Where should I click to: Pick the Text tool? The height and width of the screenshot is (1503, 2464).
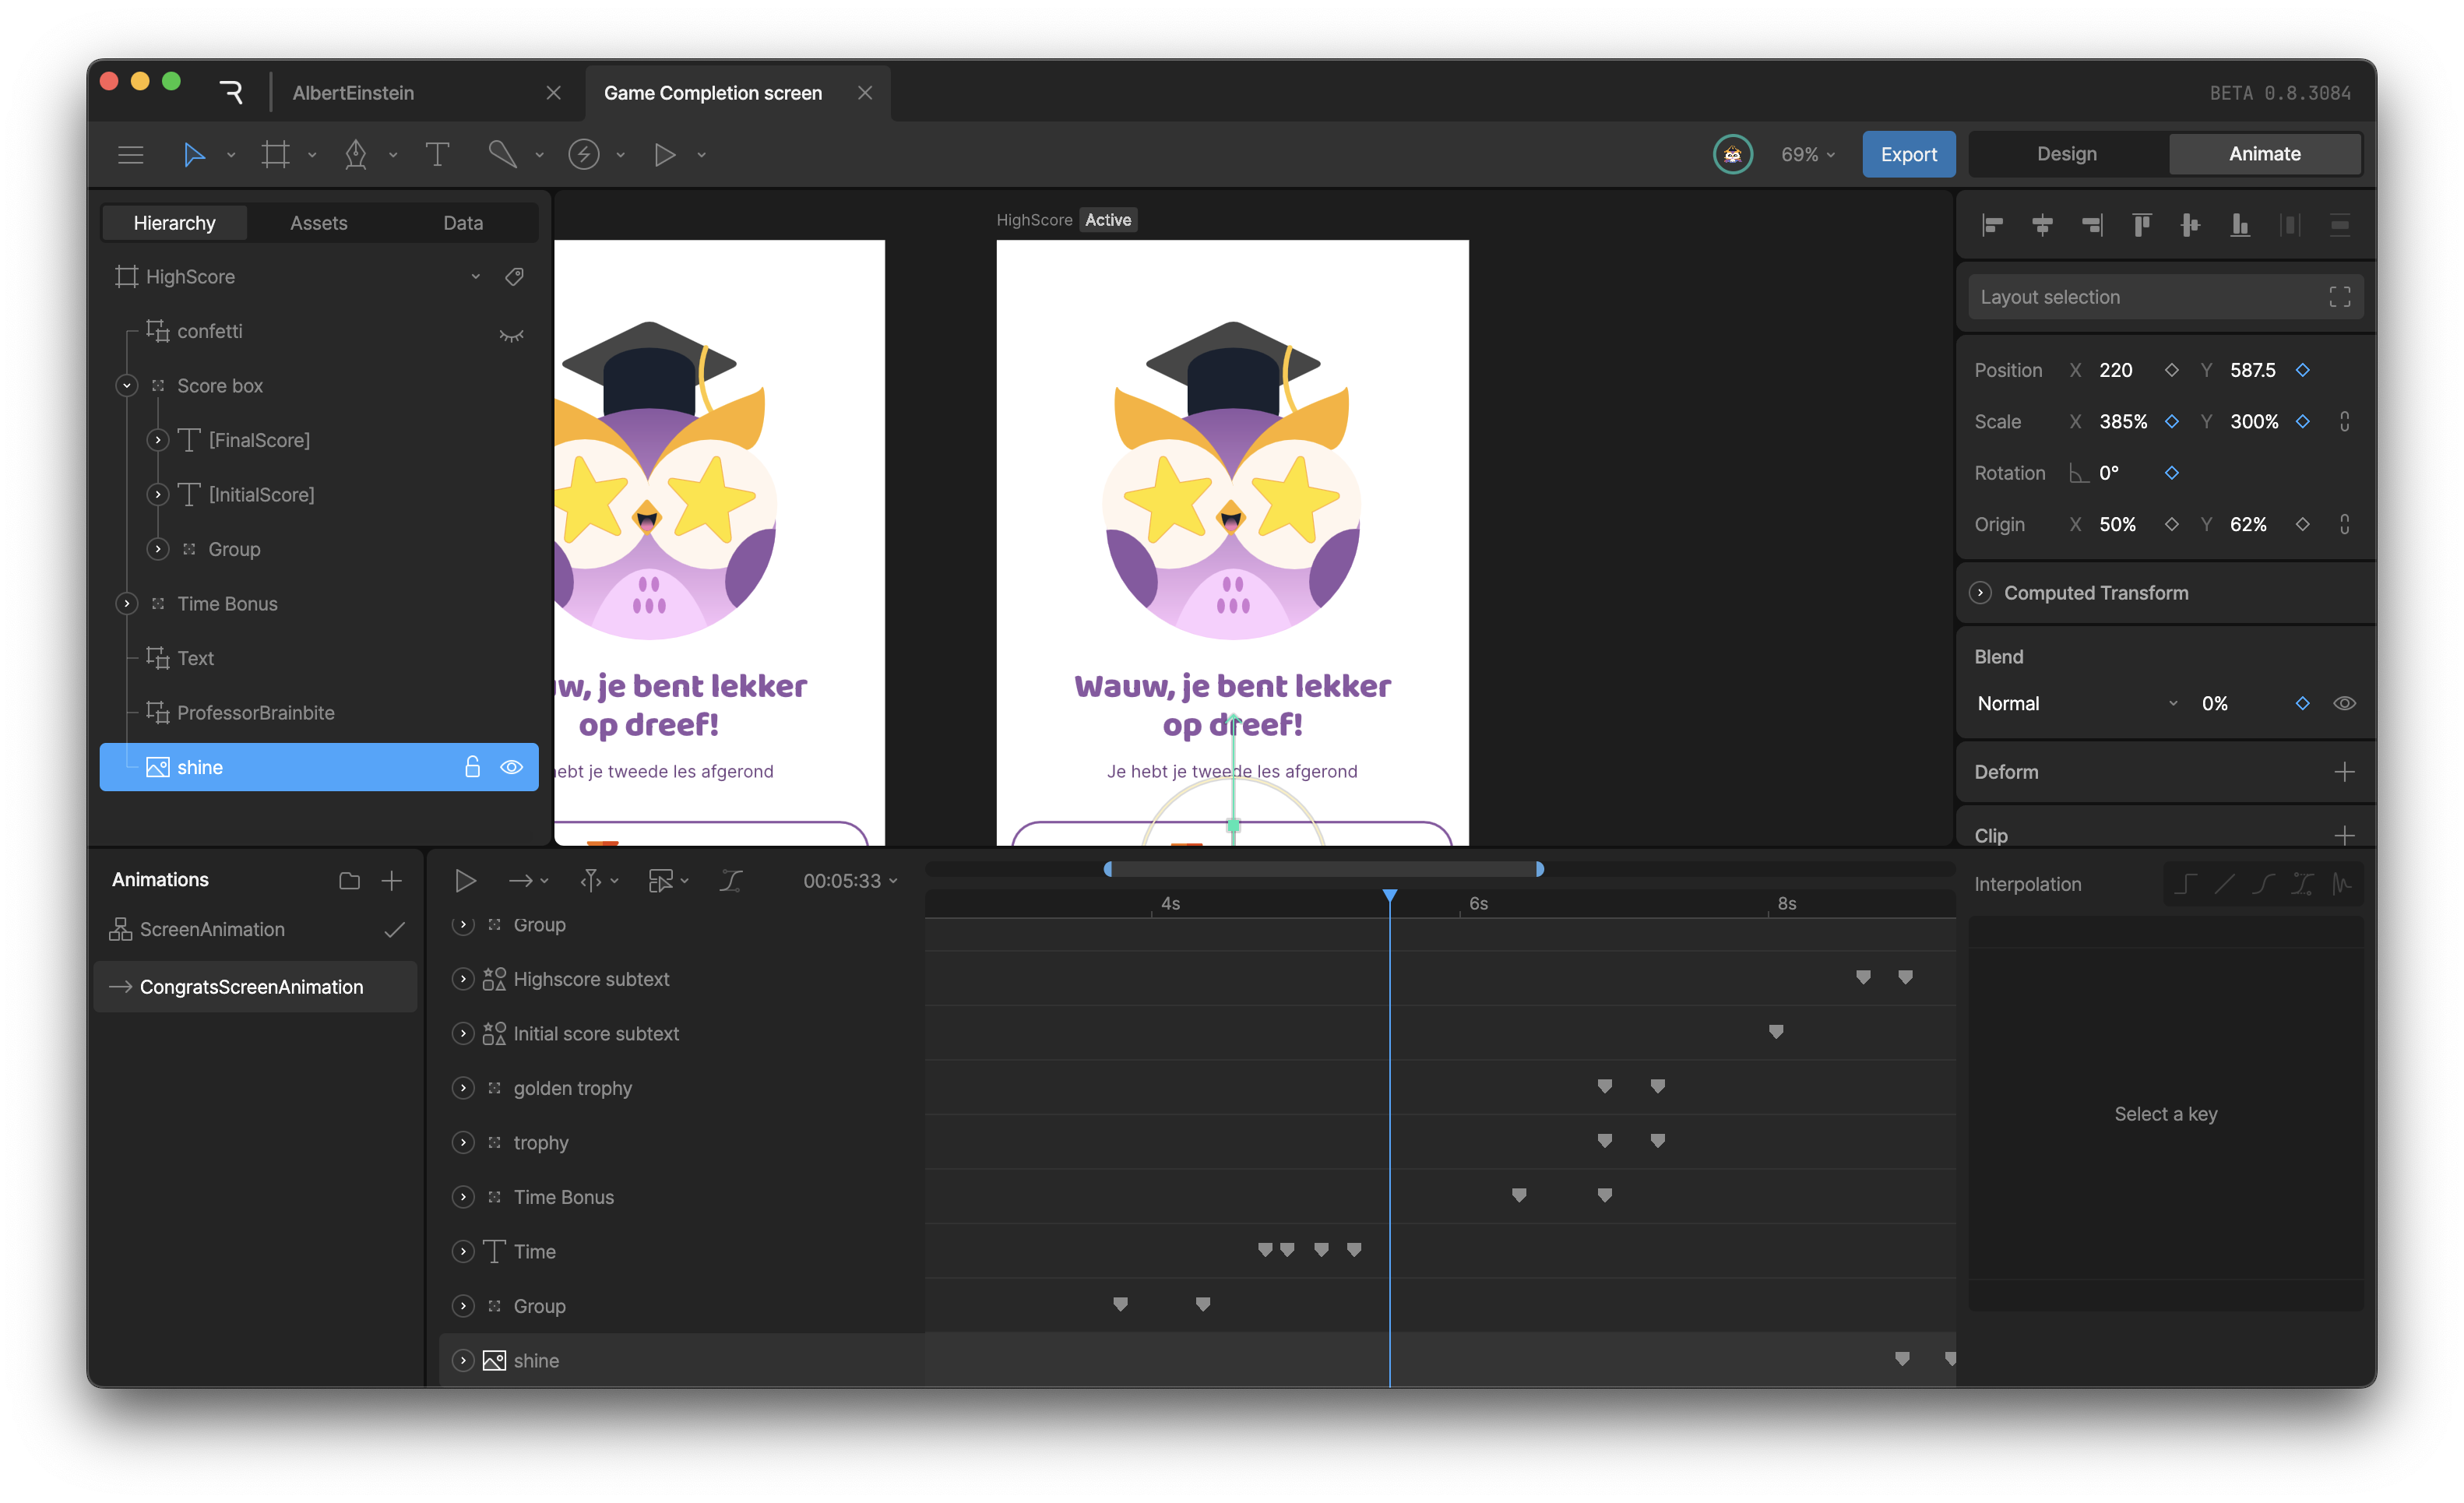point(437,154)
